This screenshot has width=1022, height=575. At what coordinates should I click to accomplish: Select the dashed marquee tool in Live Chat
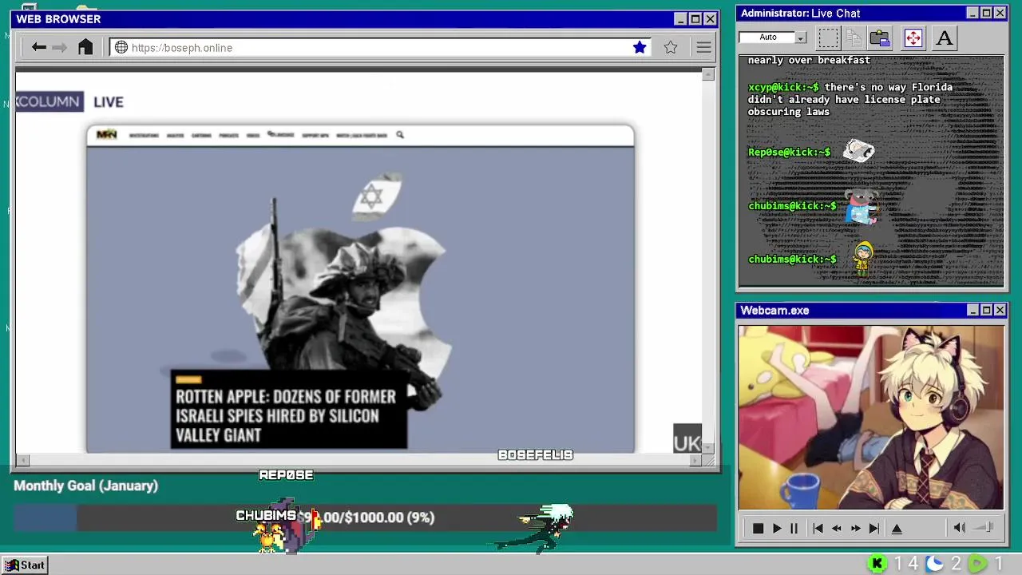828,38
